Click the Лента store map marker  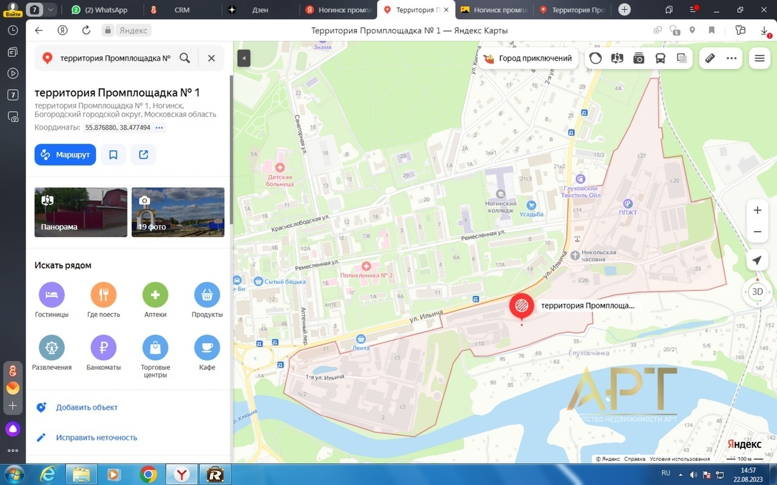click(361, 339)
